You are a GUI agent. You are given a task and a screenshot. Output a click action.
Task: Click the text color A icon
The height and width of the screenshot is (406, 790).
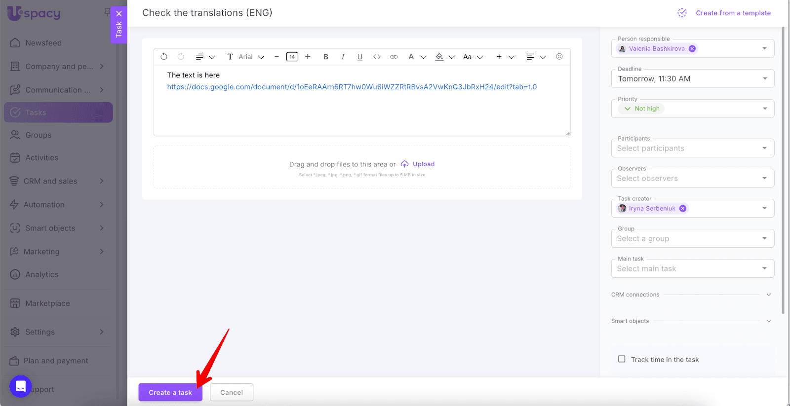(x=411, y=57)
